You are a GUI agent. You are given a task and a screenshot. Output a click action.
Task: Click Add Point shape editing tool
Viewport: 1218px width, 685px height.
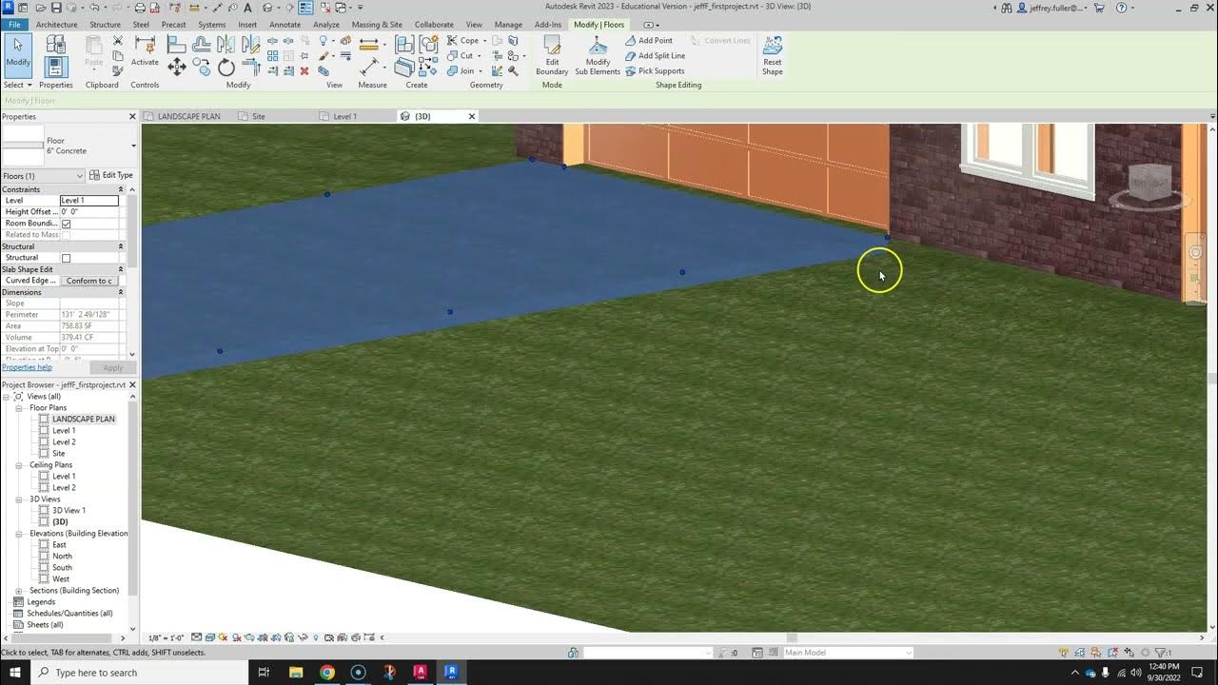pos(649,41)
